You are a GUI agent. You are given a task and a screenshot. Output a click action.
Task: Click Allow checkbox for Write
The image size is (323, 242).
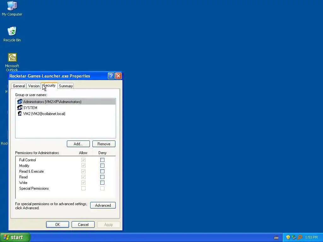pos(83,182)
